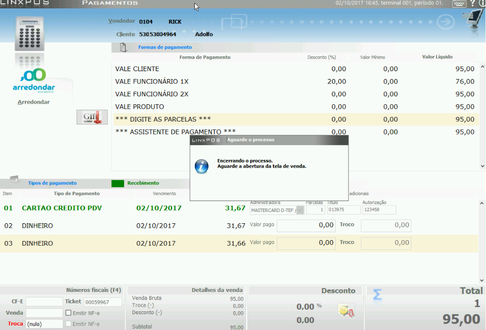This screenshot has width=486, height=330.
Task: Click Tipos de pagamento section label
Action: tap(52, 183)
